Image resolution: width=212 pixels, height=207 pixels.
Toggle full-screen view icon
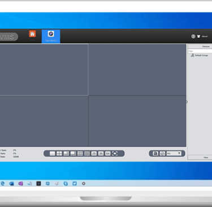pos(115,153)
